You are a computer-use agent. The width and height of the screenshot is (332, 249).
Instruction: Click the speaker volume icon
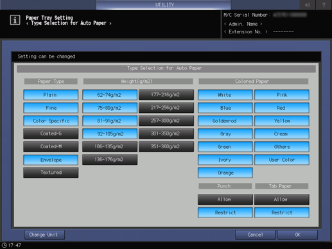pos(308,4)
